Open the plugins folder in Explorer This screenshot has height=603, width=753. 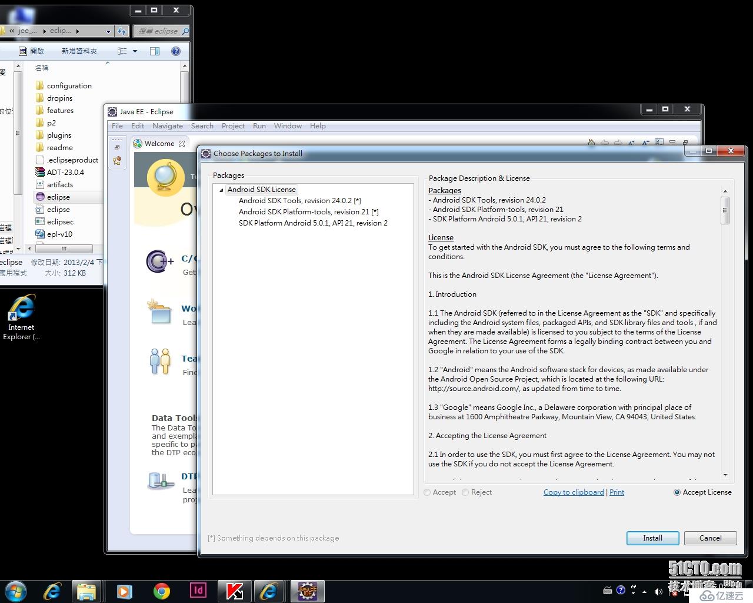point(53,135)
